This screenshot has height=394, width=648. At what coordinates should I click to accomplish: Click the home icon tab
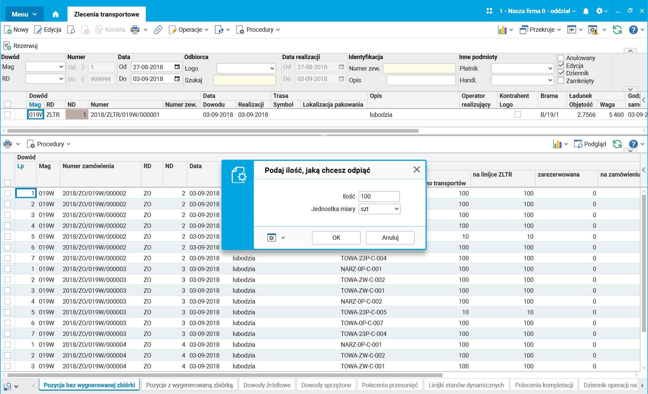tap(56, 14)
